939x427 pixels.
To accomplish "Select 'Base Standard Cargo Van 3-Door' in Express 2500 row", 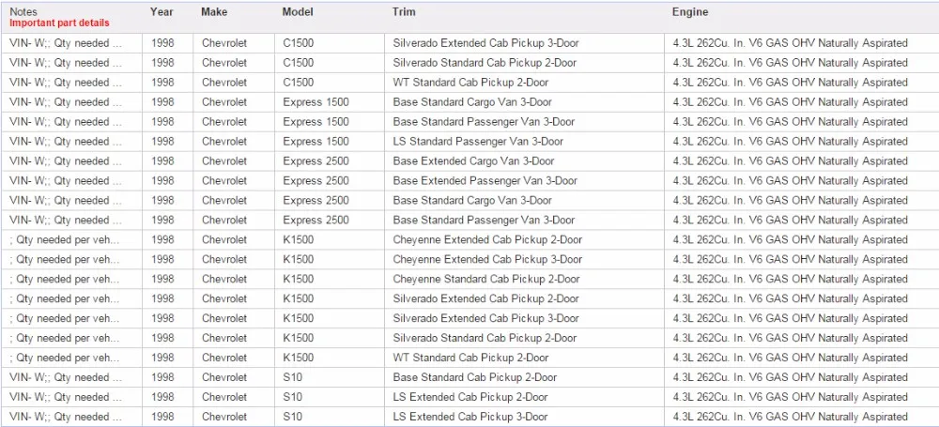I will 472,201.
